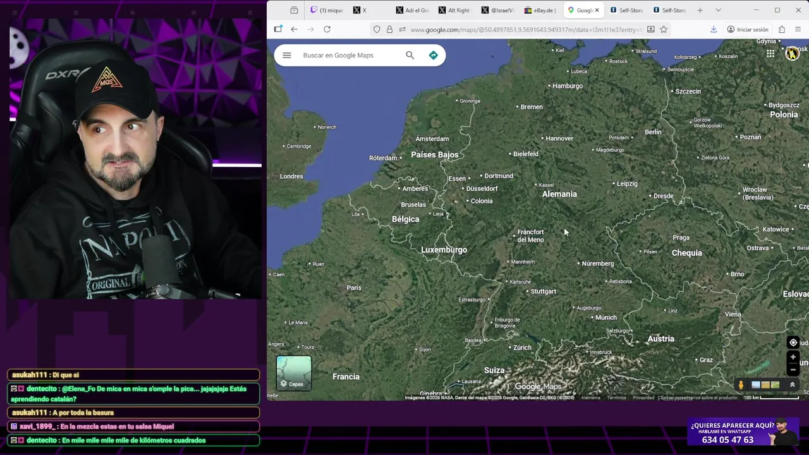Viewport: 809px width, 455px height.
Task: Open the Google apps grid icon
Action: pyautogui.click(x=770, y=54)
